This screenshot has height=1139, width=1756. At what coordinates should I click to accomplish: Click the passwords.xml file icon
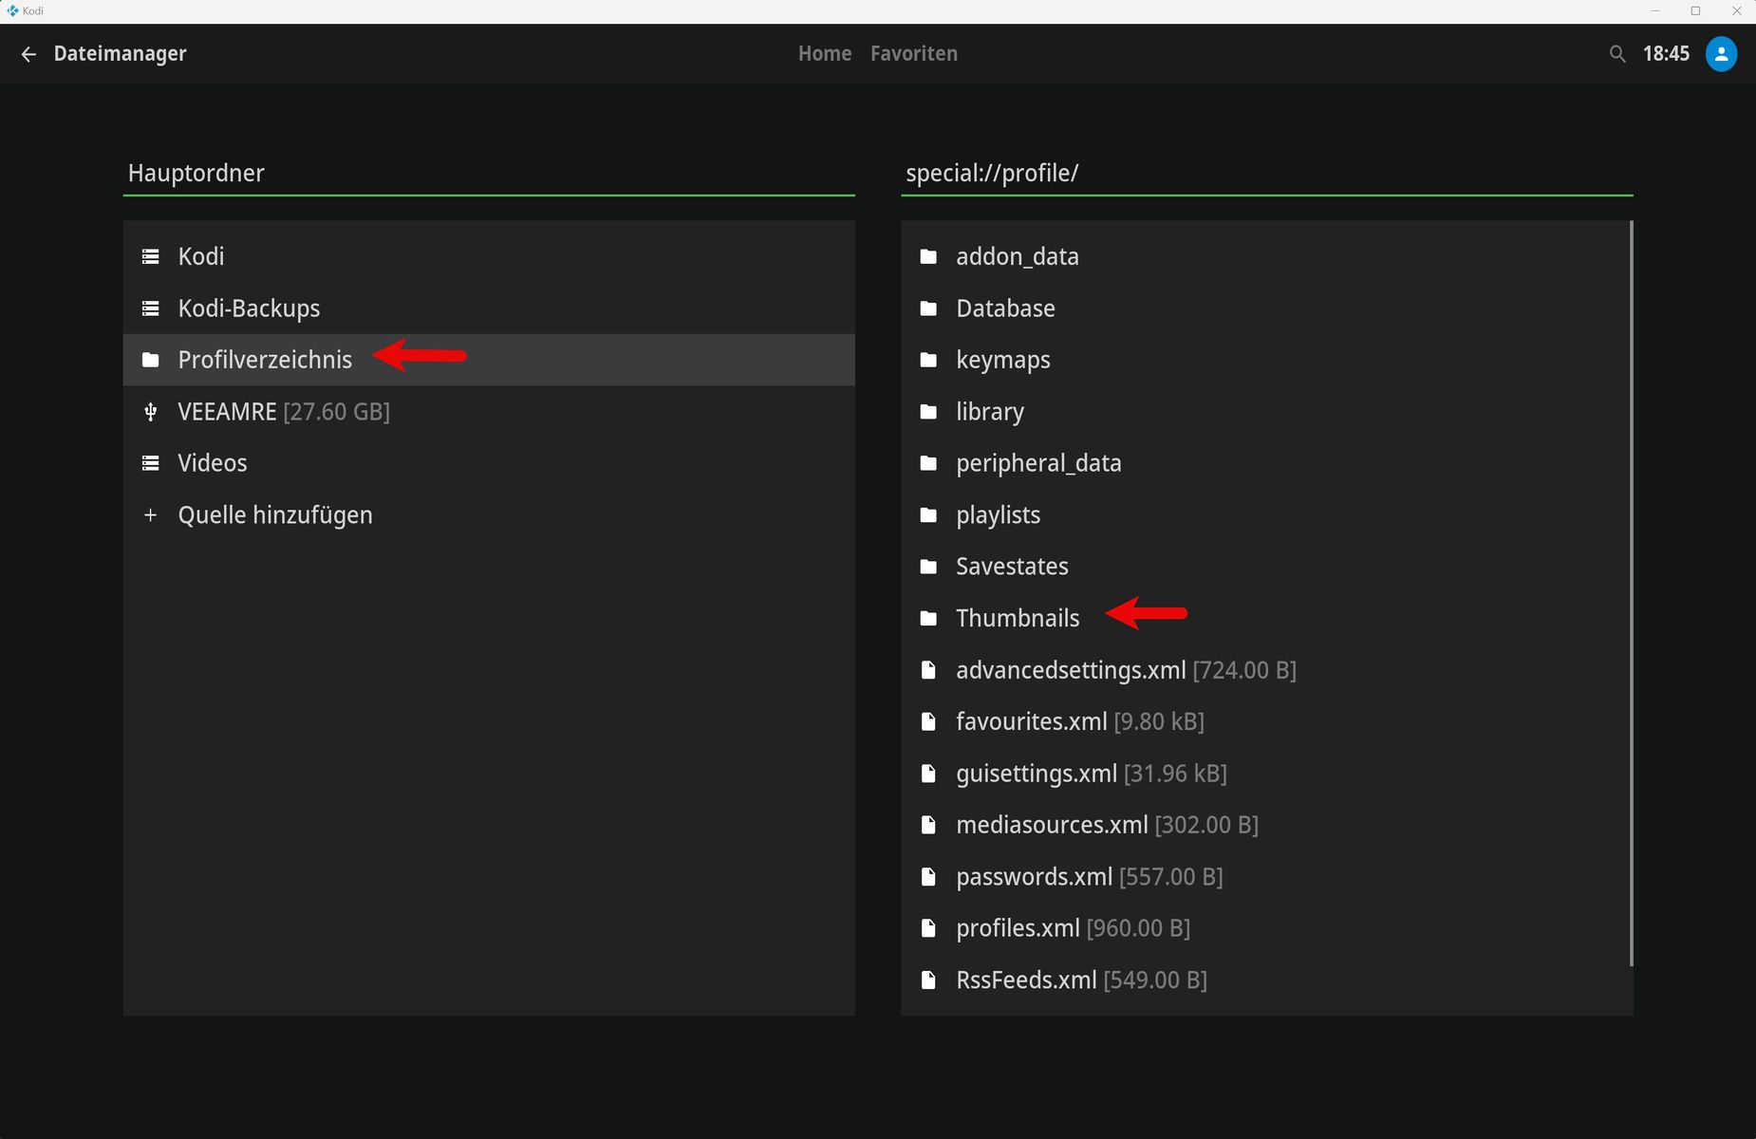[928, 877]
